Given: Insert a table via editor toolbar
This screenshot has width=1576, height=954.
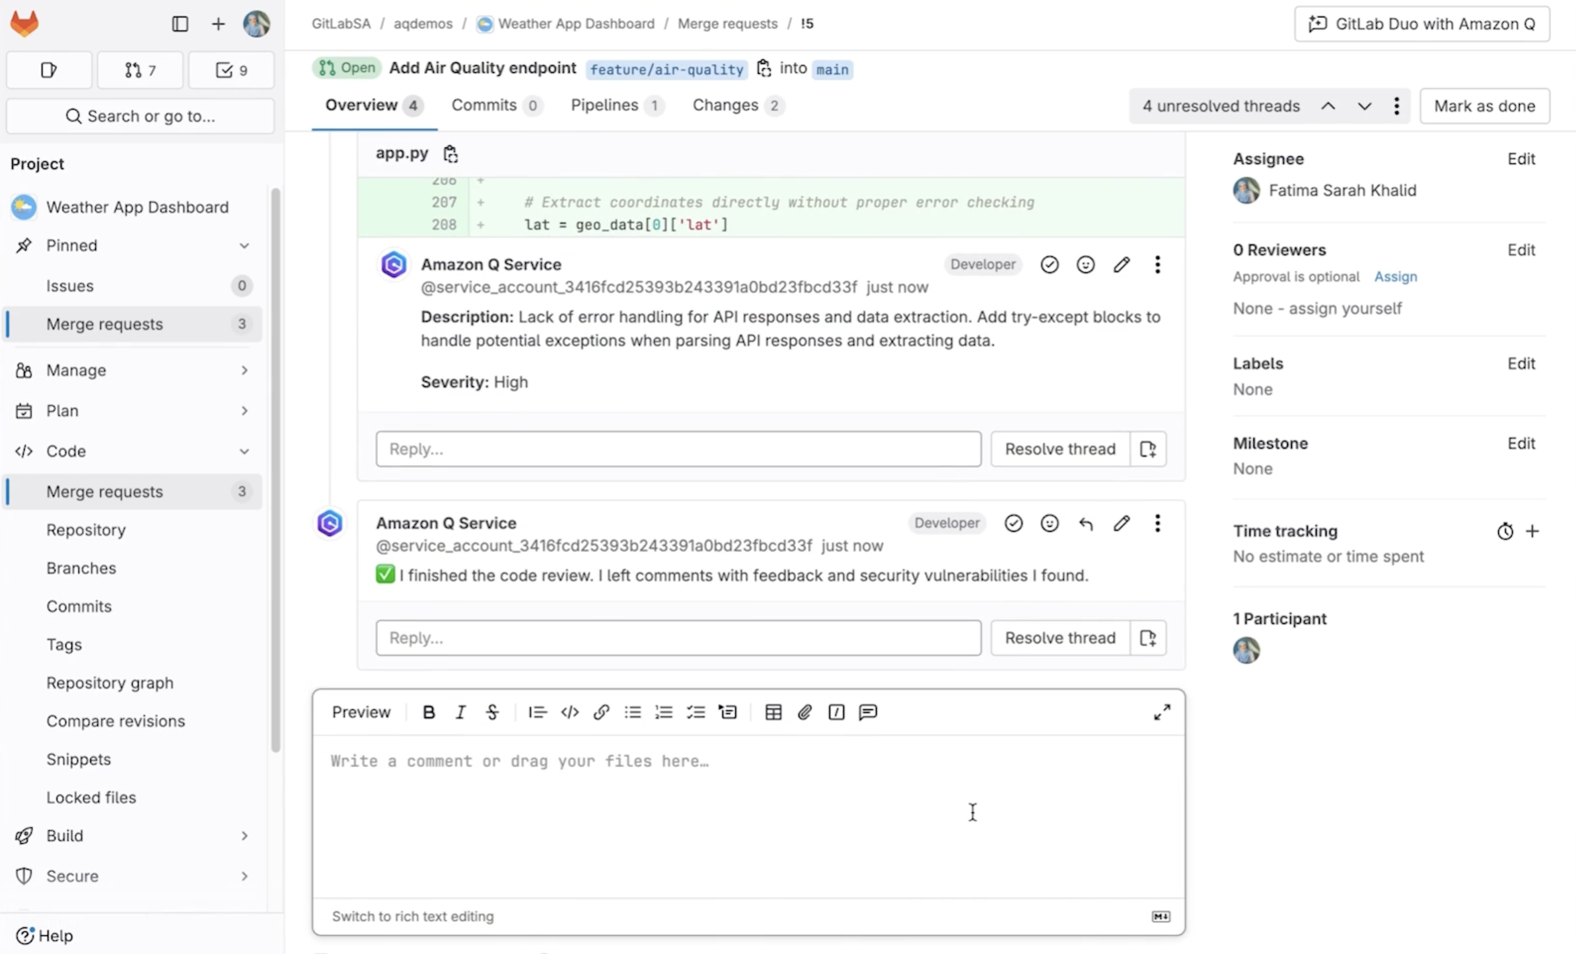Looking at the screenshot, I should [773, 712].
